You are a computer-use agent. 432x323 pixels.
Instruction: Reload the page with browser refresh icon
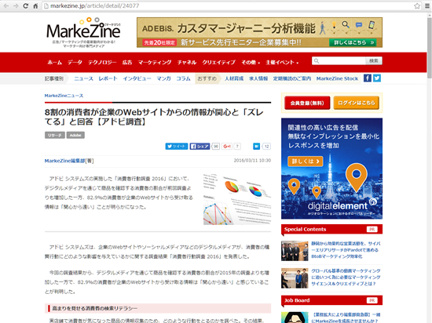[25, 5]
